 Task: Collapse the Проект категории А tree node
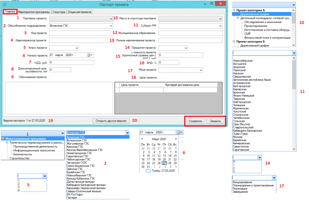[x=234, y=10]
